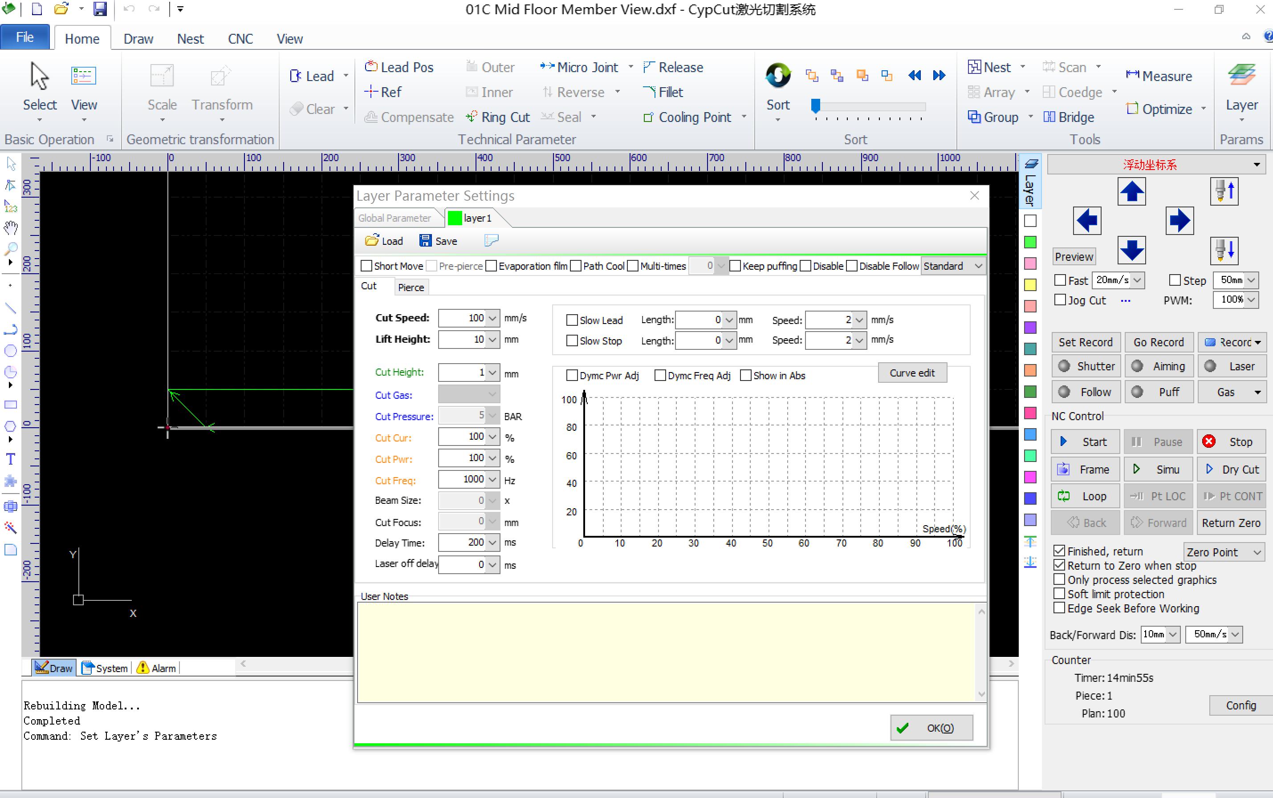
Task: Uncheck Return to Zero when stop
Action: [x=1059, y=565]
